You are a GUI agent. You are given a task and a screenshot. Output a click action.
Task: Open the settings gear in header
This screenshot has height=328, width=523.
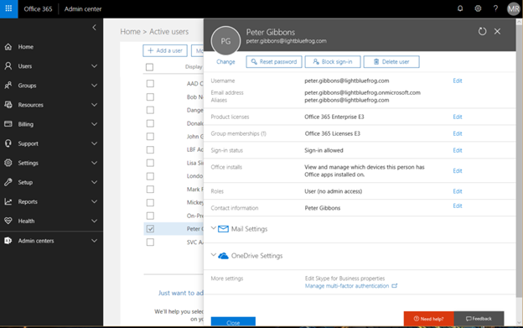(x=478, y=8)
